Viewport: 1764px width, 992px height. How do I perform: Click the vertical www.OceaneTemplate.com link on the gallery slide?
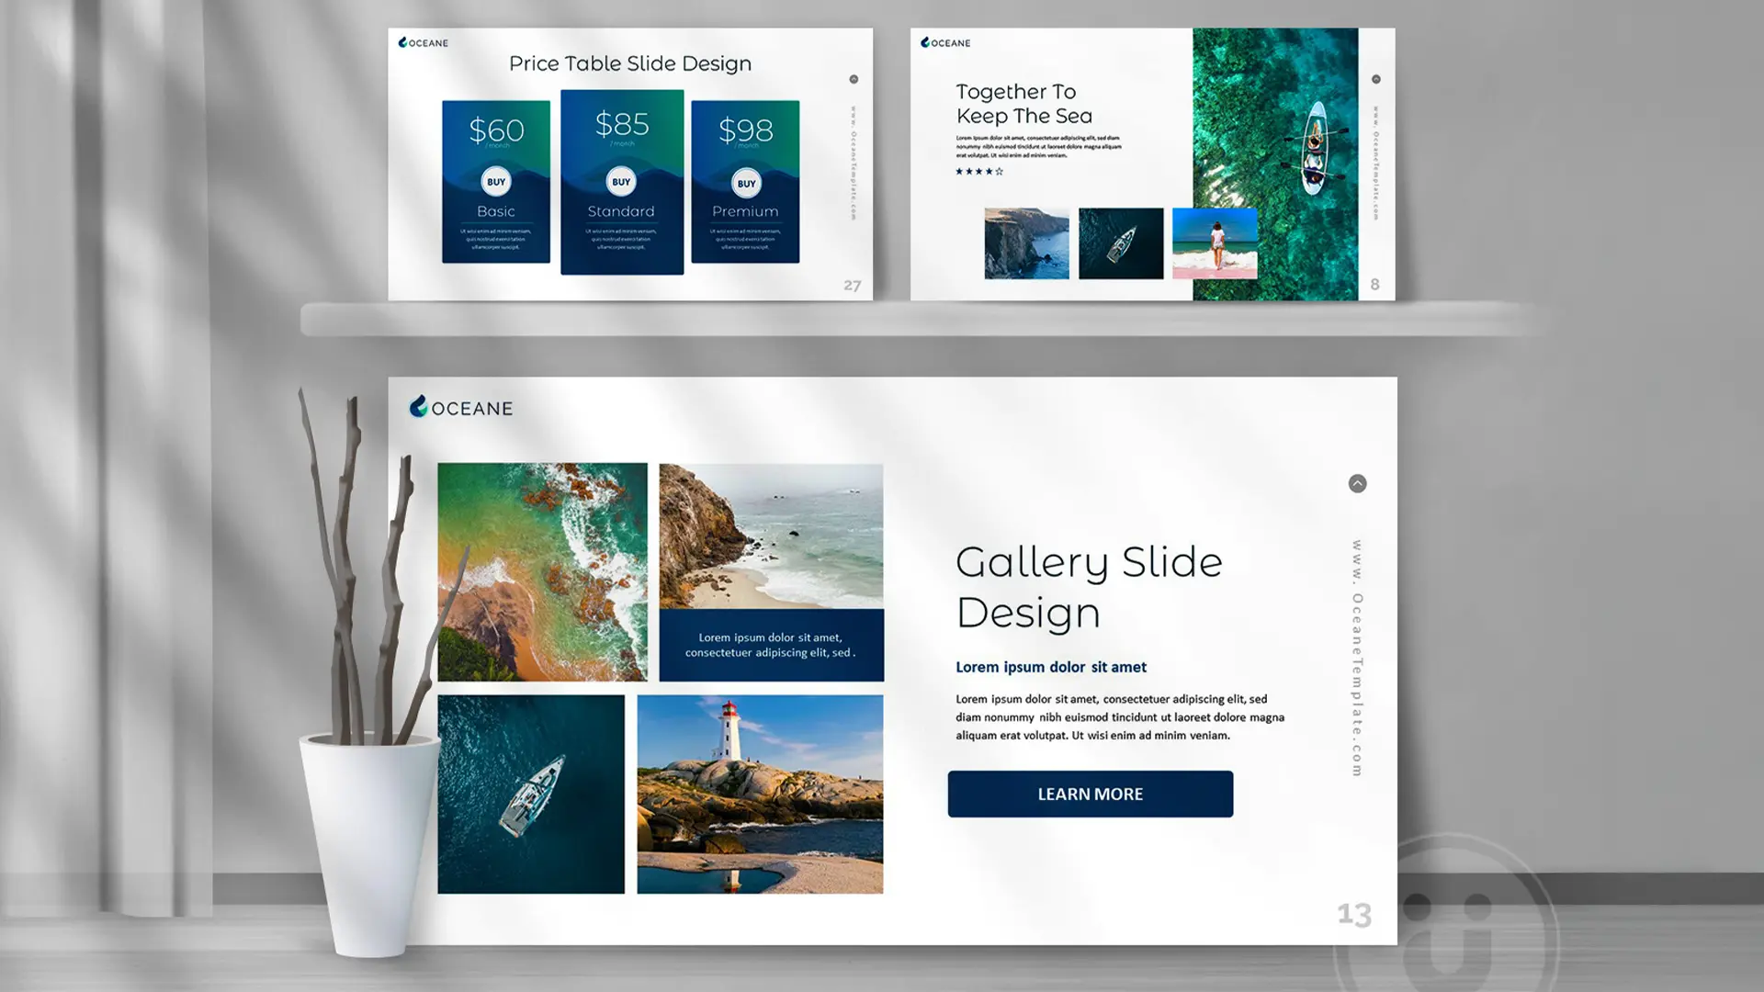1357,659
